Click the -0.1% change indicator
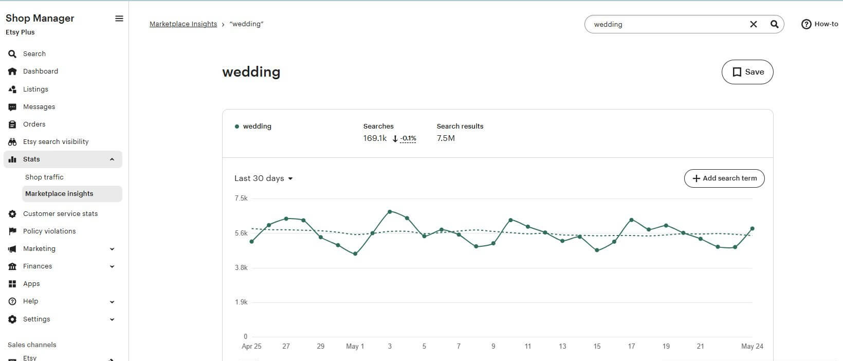This screenshot has width=843, height=361. [x=408, y=139]
